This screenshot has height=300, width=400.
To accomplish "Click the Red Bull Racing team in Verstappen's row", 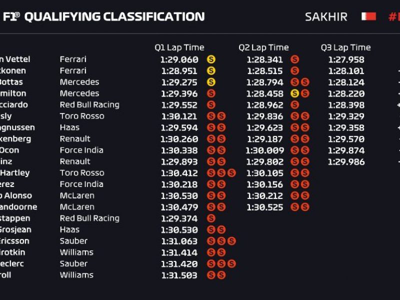I will coord(89,218).
